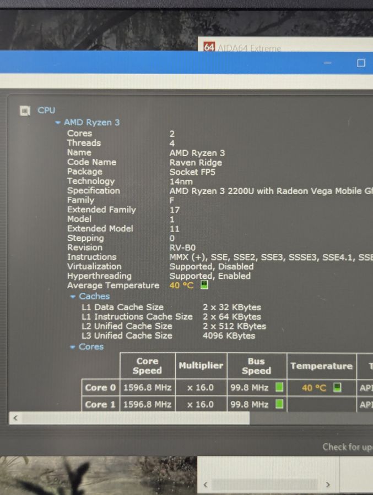Click right arrow of AIDA64 window scrollbar
Screen dimensions: 373x495
tap(328, 484)
